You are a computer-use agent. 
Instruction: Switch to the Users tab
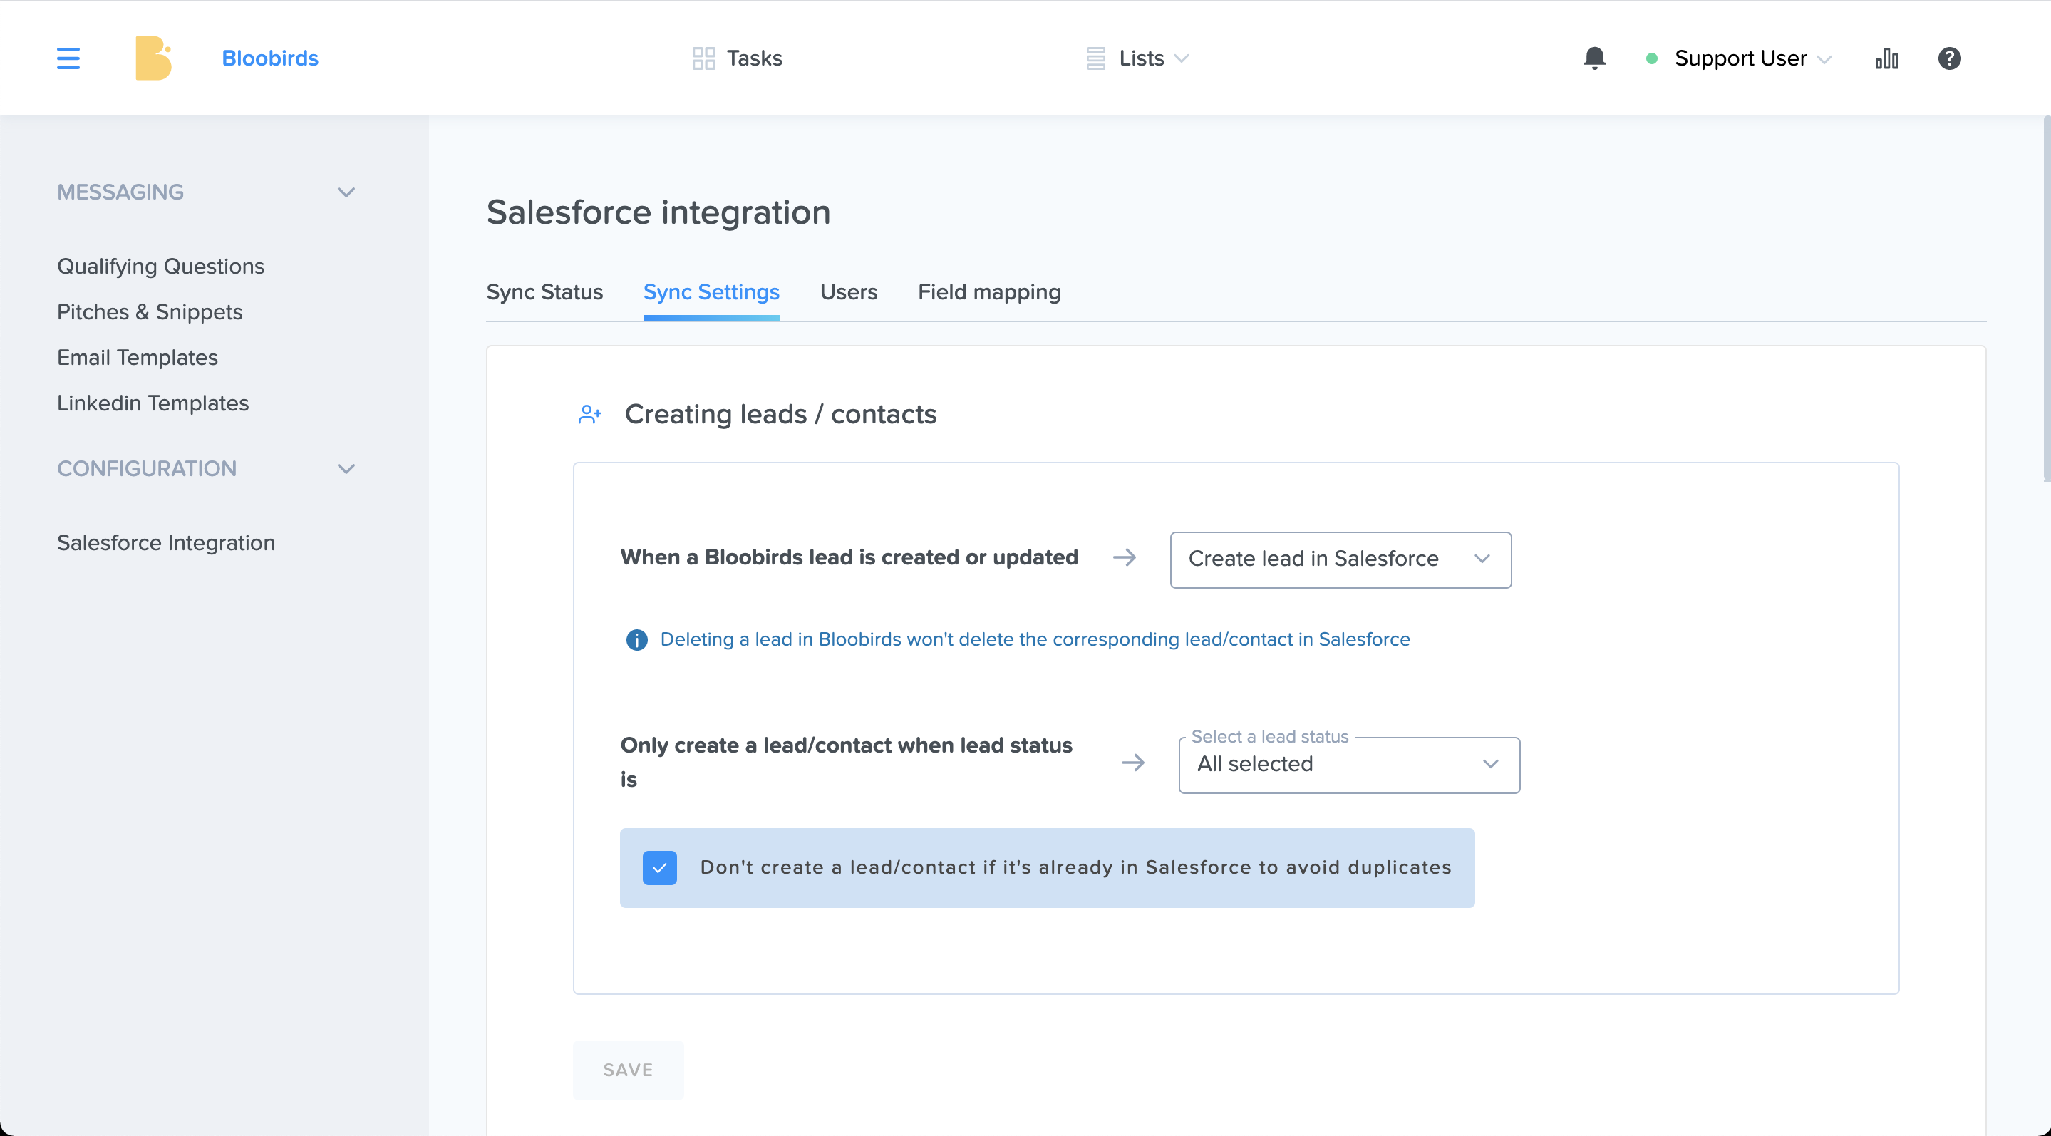click(x=848, y=291)
